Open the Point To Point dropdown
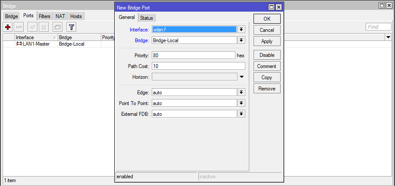The height and width of the screenshot is (186, 395). [x=241, y=103]
